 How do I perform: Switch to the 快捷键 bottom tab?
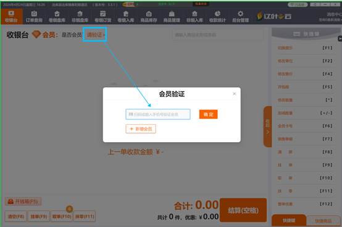[289, 220]
